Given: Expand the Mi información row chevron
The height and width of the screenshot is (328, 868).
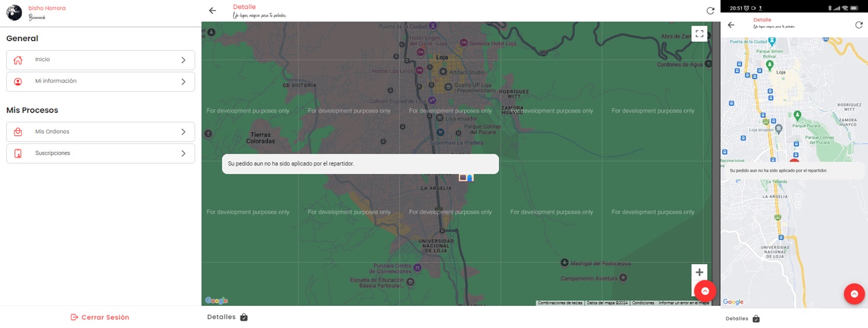Looking at the screenshot, I should coord(183,82).
